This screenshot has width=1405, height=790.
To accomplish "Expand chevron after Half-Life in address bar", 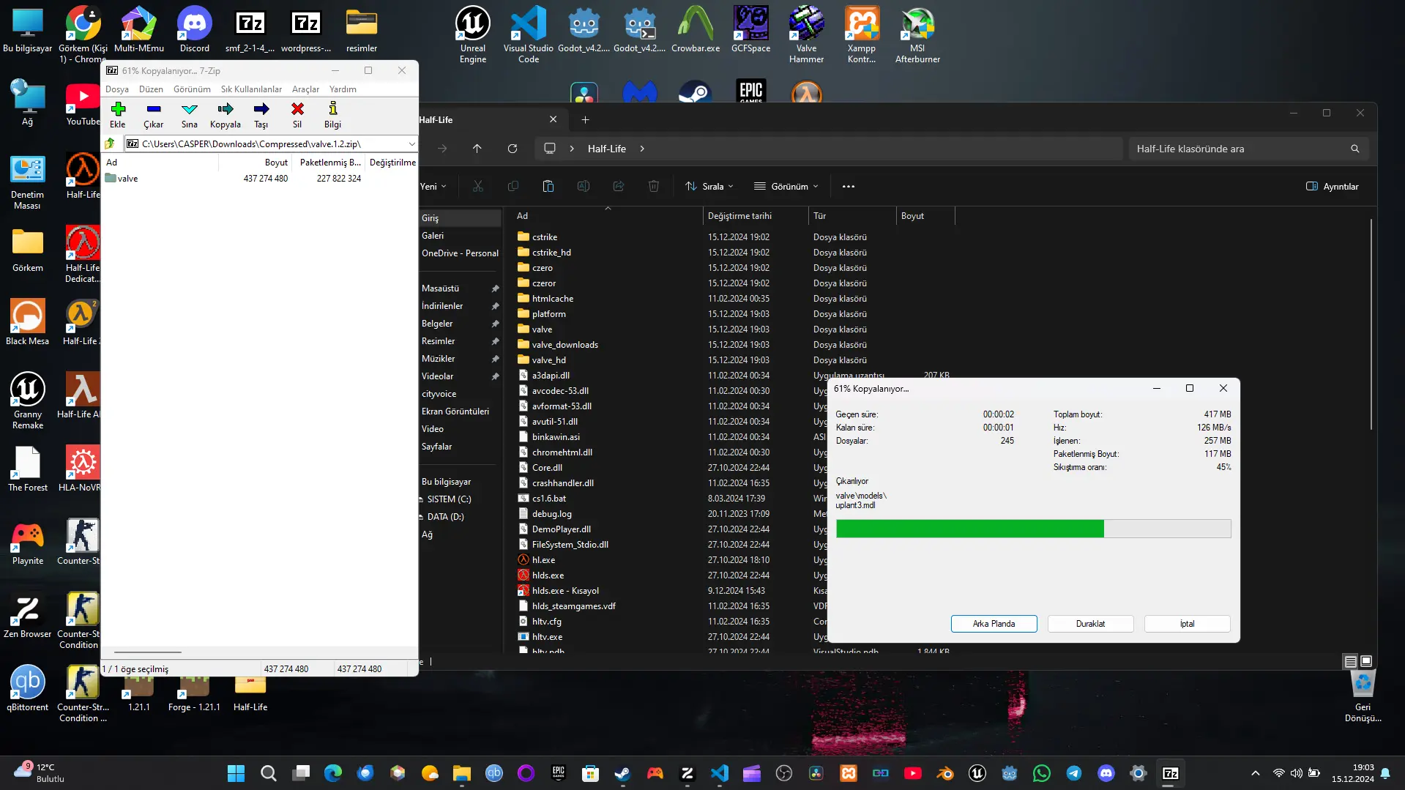I will click(x=642, y=149).
